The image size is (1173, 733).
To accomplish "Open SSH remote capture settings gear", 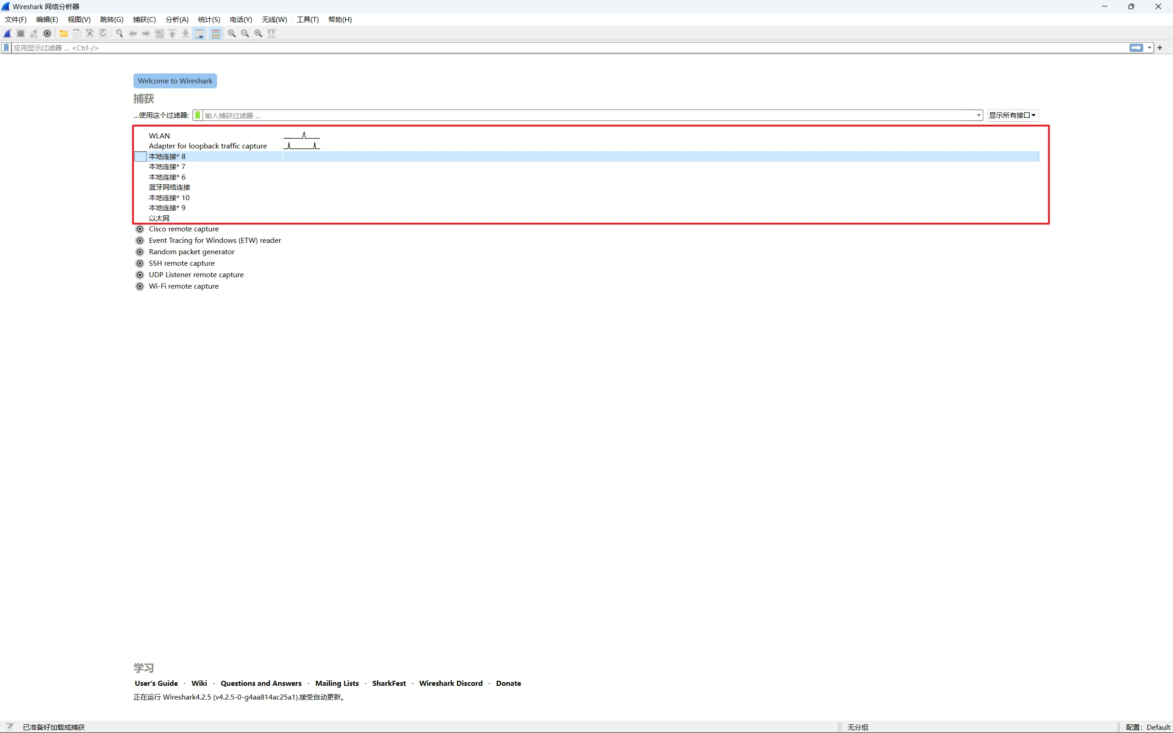I will pos(140,263).
